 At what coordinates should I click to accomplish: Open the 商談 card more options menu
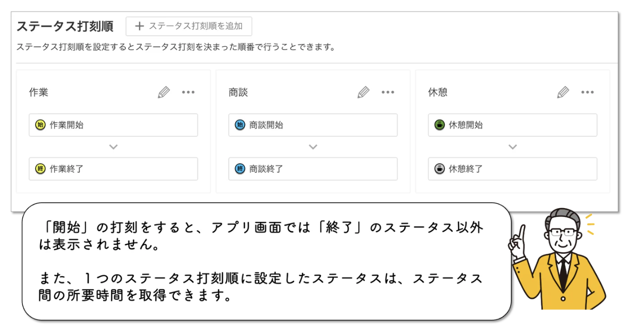point(388,92)
